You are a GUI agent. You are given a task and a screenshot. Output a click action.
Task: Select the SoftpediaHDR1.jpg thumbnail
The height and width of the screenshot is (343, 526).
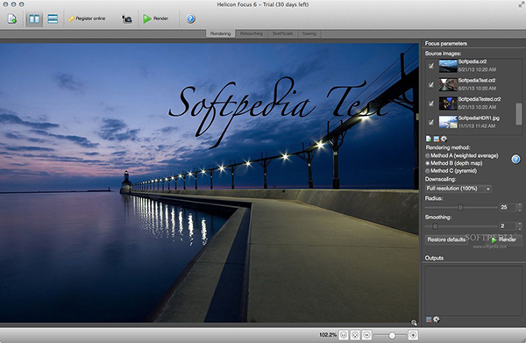[x=448, y=123]
